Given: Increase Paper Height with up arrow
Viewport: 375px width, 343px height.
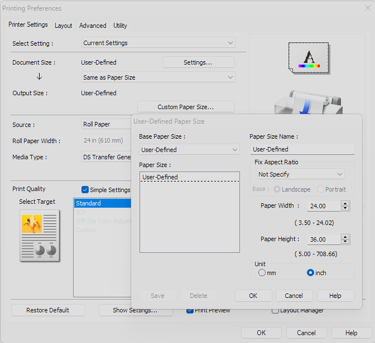Looking at the screenshot, I should 345,237.
